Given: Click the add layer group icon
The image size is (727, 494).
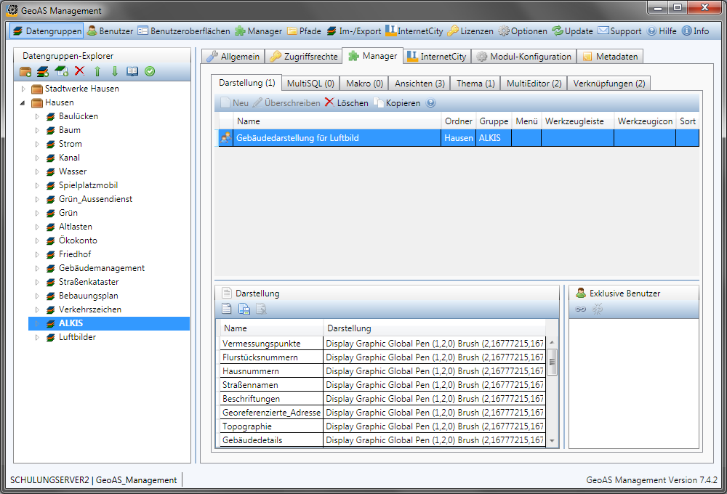Looking at the screenshot, I should (43, 71).
